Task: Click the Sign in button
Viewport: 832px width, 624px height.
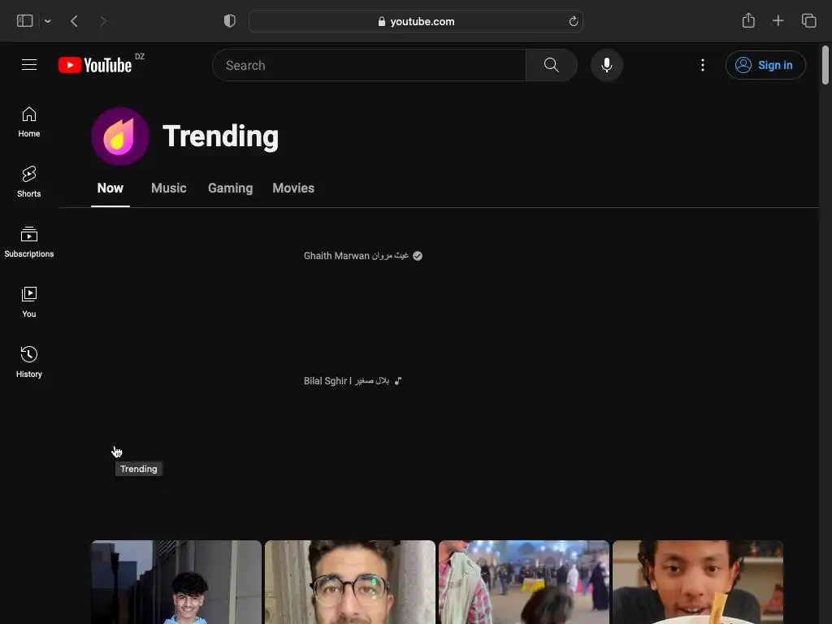Action: point(765,65)
